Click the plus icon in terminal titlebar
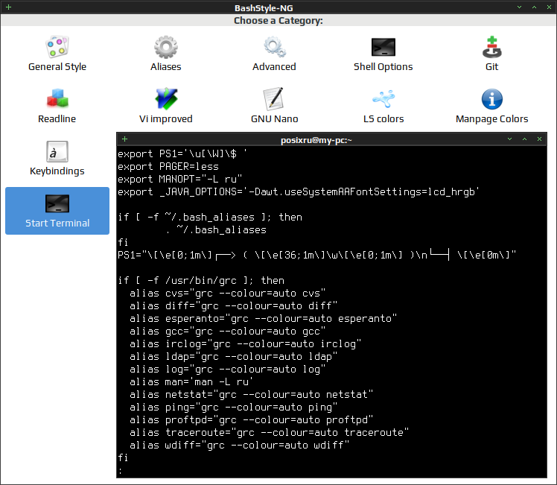Image resolution: width=557 pixels, height=485 pixels. click(x=124, y=139)
